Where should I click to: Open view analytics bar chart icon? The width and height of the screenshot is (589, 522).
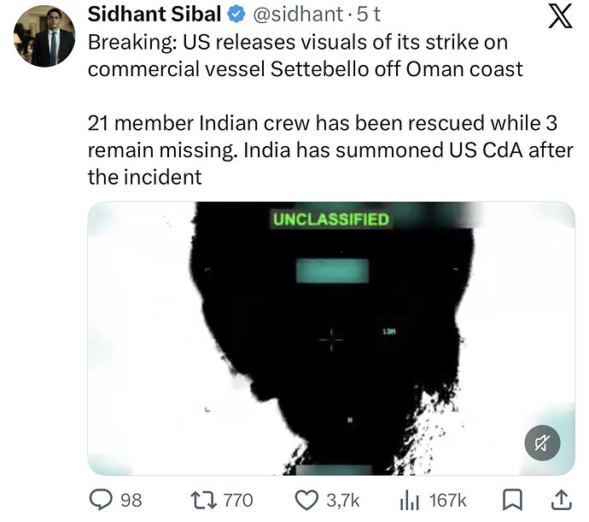pyautogui.click(x=410, y=501)
